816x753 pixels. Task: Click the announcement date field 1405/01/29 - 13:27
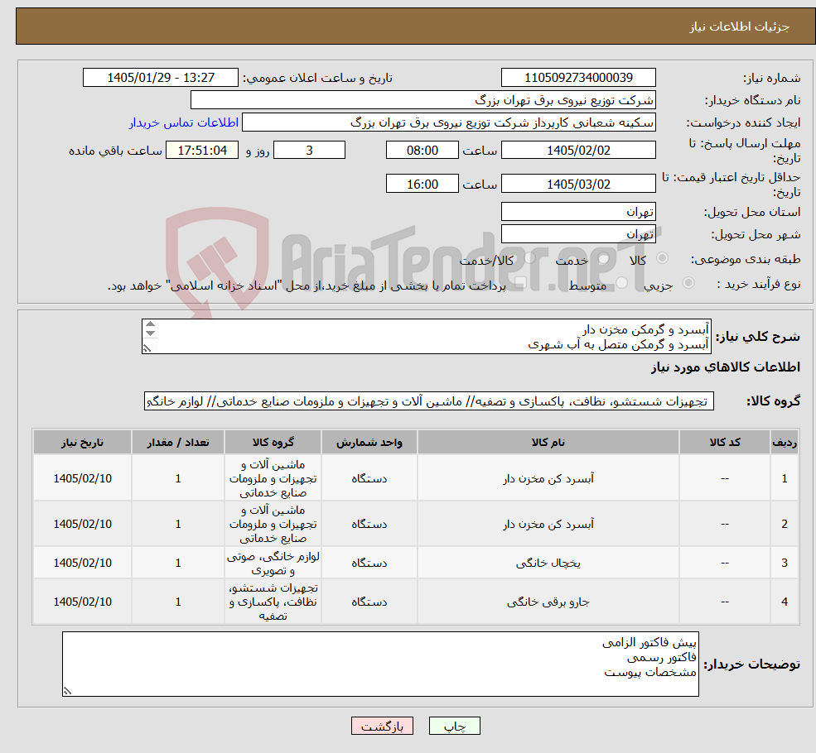(160, 78)
